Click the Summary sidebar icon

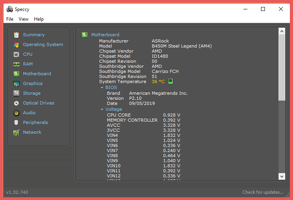[x=16, y=35]
